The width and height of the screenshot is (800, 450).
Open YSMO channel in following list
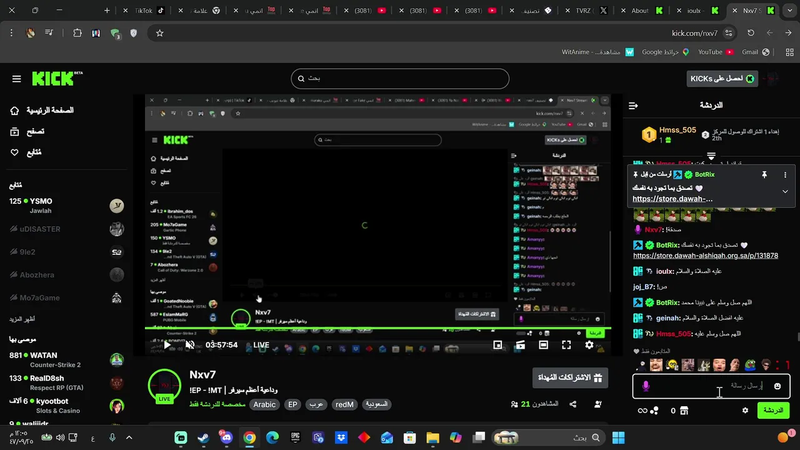tap(67, 206)
